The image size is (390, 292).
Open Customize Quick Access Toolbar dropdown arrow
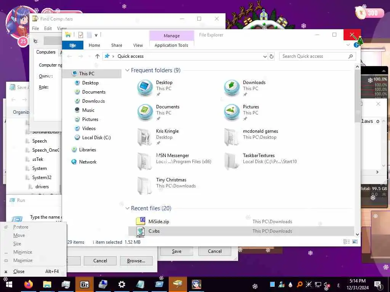click(96, 35)
